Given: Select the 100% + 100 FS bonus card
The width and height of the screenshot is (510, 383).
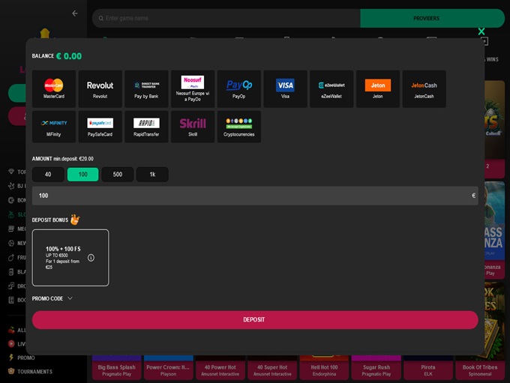Looking at the screenshot, I should [x=70, y=257].
